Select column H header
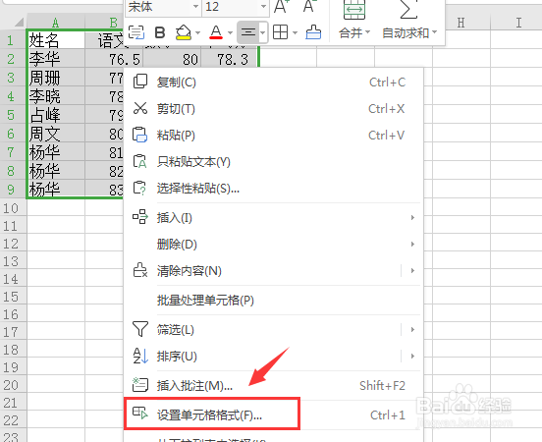 click(x=461, y=23)
